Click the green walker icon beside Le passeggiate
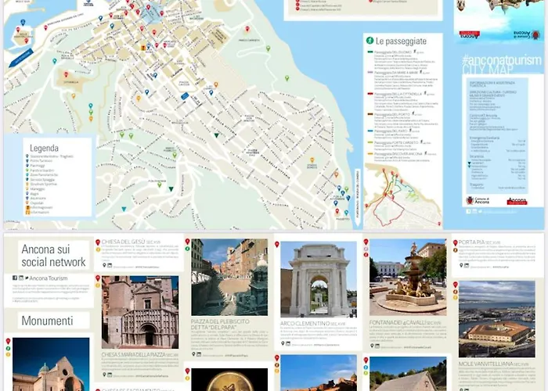Image resolution: width=548 pixels, height=391 pixels. coord(370,41)
